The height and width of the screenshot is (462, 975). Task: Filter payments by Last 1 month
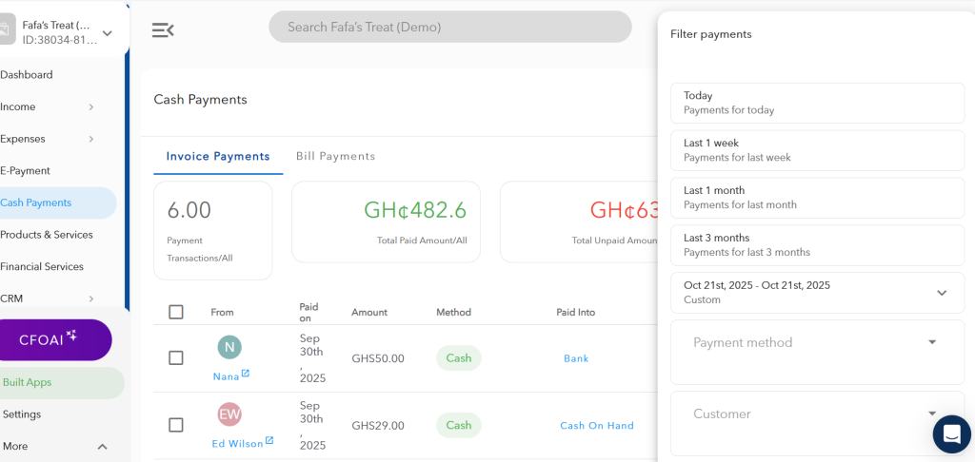point(817,198)
